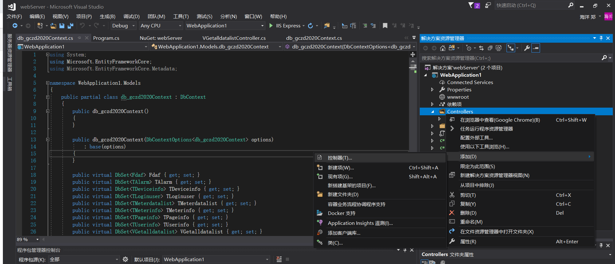Click Properties wrench in Solution Explorer toolbar

pyautogui.click(x=527, y=48)
